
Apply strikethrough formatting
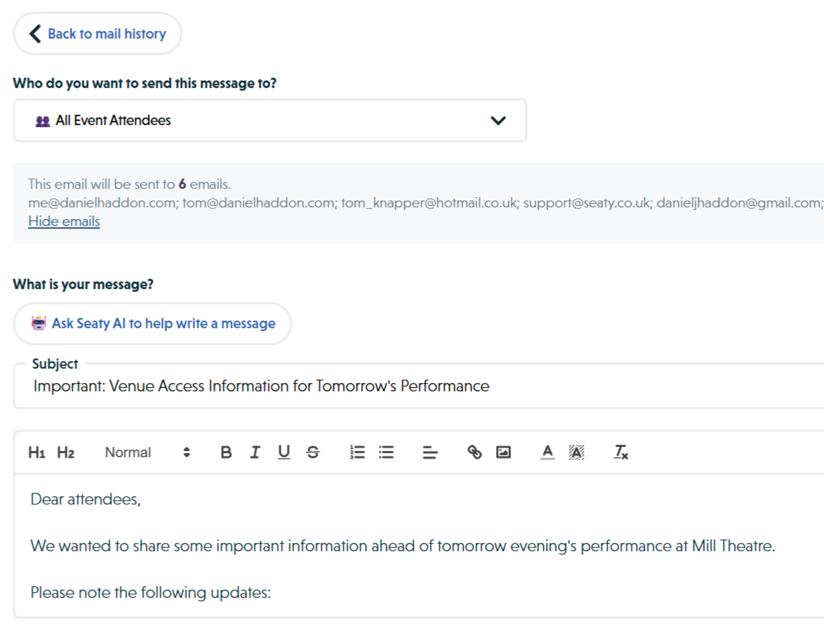(x=312, y=452)
